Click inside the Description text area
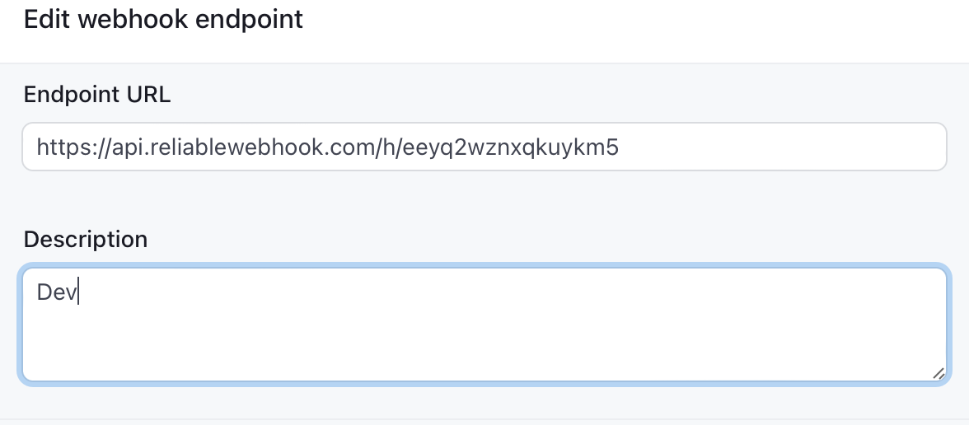969x425 pixels. (x=485, y=325)
